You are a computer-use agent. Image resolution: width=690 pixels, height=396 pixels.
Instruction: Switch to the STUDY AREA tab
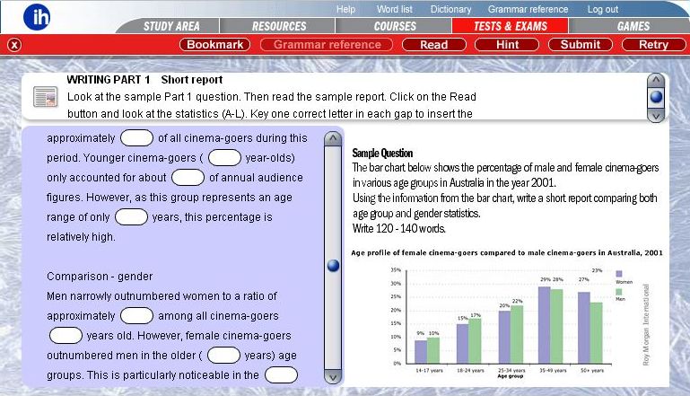[x=171, y=26]
